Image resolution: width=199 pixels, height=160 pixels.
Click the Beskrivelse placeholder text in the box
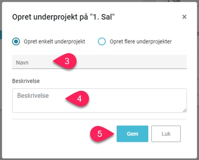tap(33, 96)
